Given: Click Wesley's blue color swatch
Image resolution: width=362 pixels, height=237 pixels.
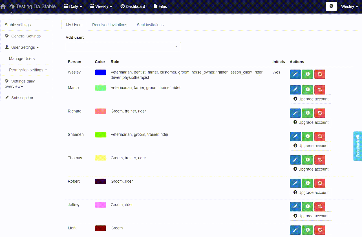Looking at the screenshot, I should pos(101,72).
